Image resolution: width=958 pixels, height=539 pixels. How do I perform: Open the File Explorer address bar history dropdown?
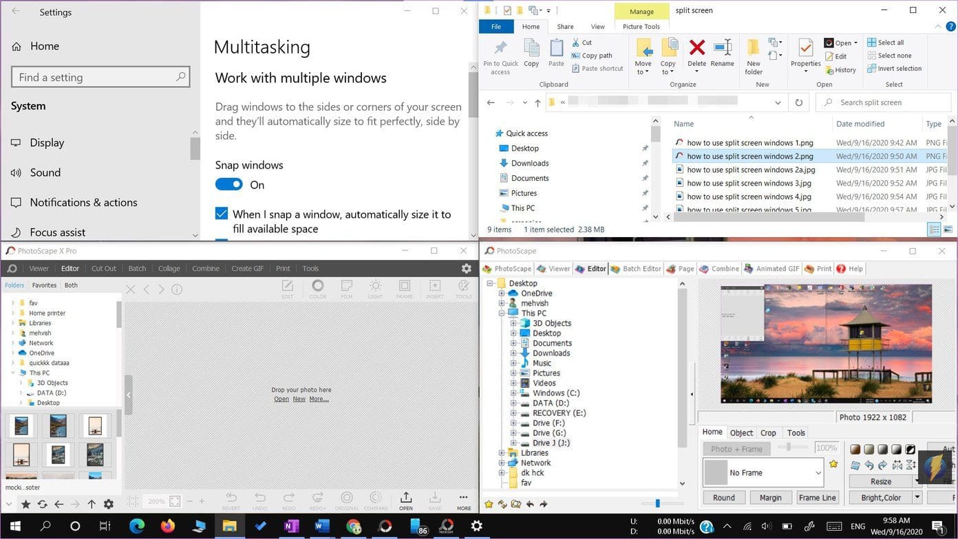point(778,102)
